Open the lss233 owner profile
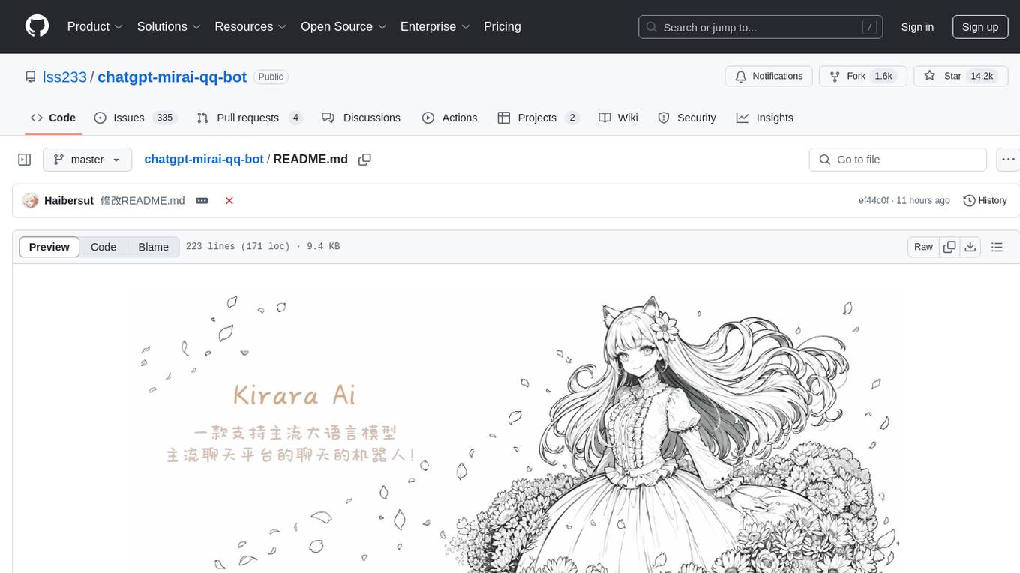The height and width of the screenshot is (573, 1020). 65,76
